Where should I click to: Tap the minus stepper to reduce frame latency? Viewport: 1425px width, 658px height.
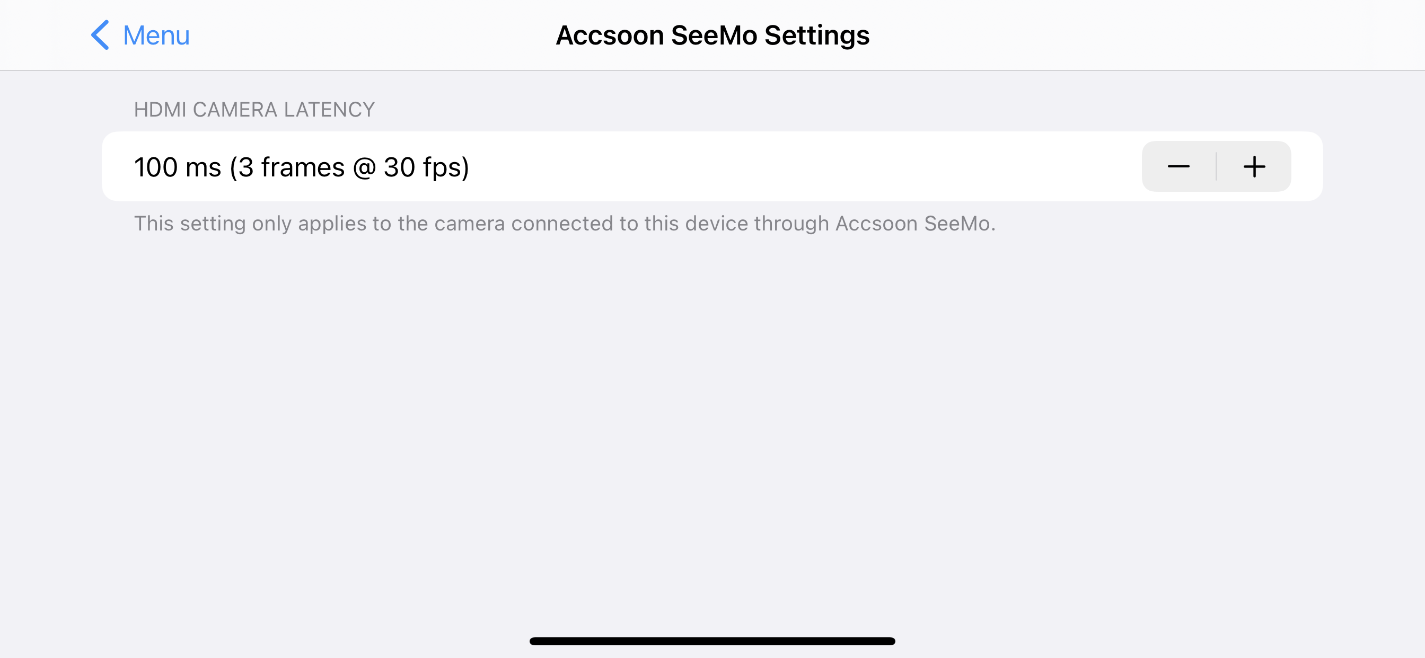[1178, 167]
